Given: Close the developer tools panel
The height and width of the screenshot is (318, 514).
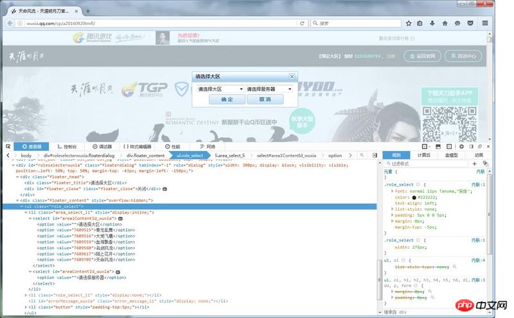Looking at the screenshot, I should [488, 146].
